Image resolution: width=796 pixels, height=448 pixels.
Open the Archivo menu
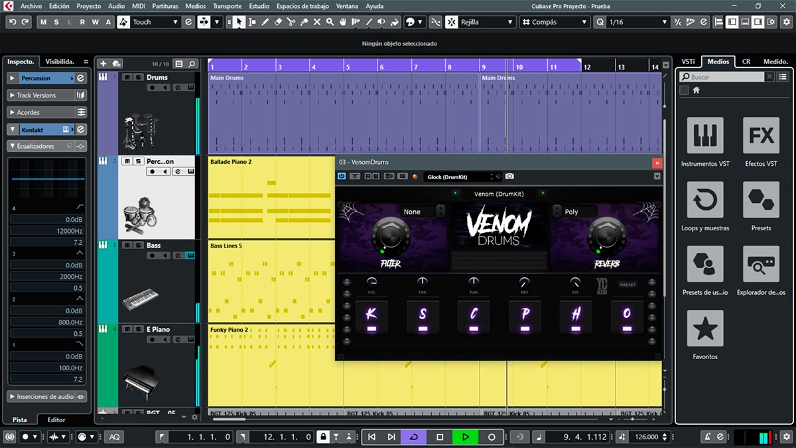pyautogui.click(x=31, y=6)
